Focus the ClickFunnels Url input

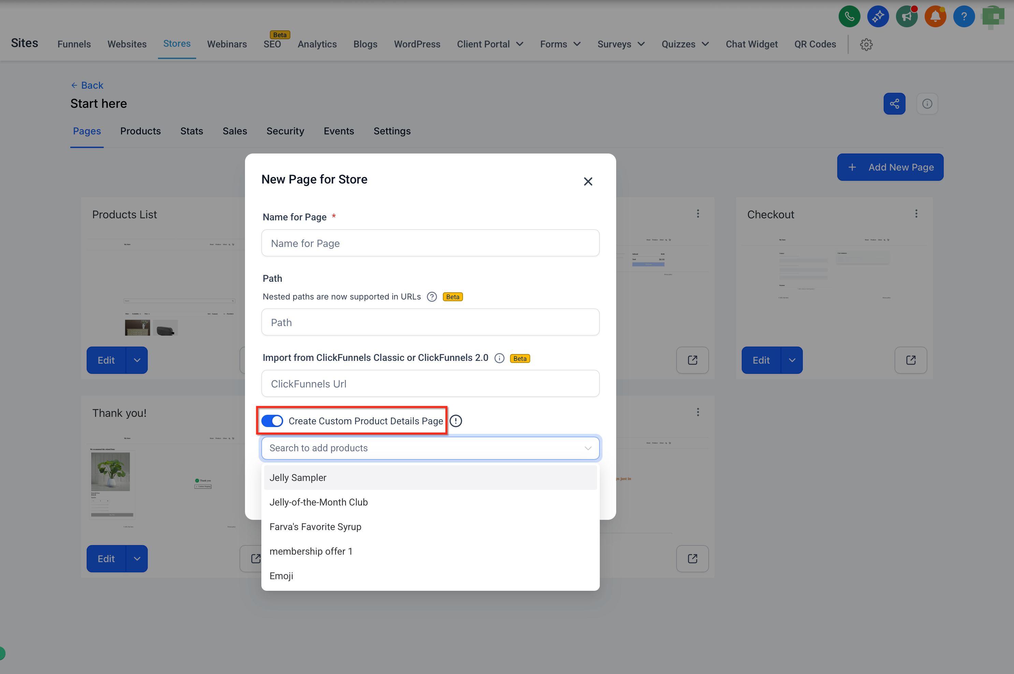point(430,383)
